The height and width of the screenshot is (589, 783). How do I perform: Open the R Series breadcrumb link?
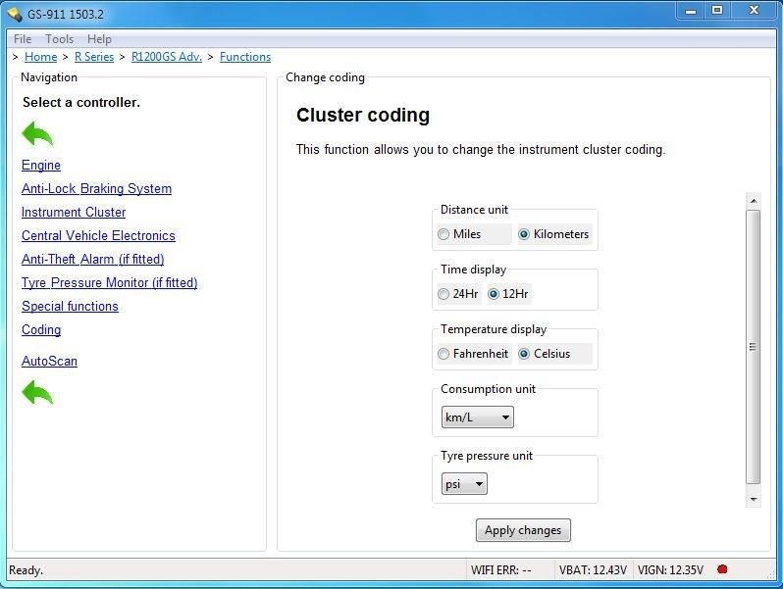(x=94, y=57)
